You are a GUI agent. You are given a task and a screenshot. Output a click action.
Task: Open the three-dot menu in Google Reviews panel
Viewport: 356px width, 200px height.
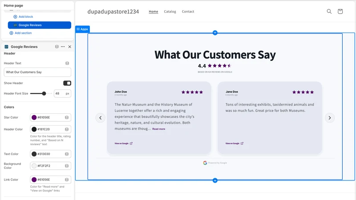click(63, 47)
